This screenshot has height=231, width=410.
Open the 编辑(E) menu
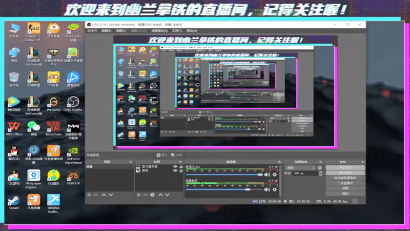[106, 31]
